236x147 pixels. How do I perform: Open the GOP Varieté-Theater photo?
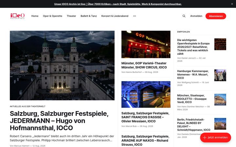click(x=146, y=44)
